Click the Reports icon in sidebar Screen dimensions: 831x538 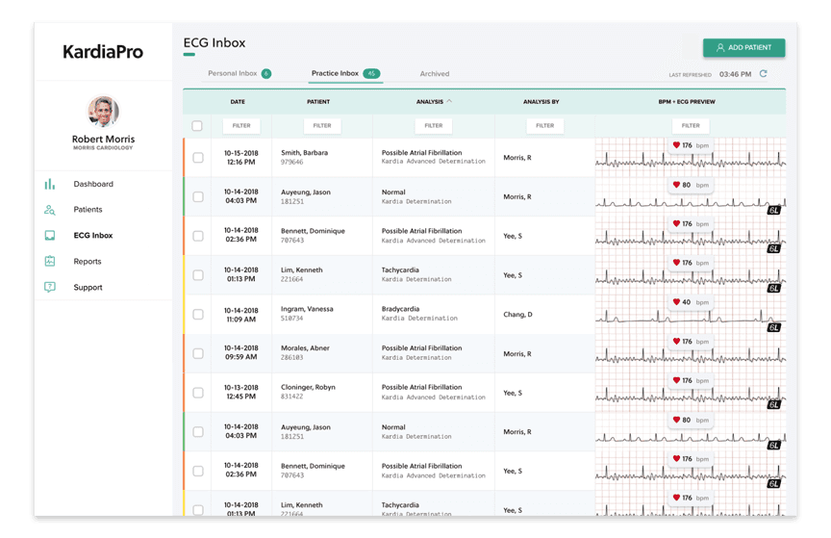[x=50, y=262]
